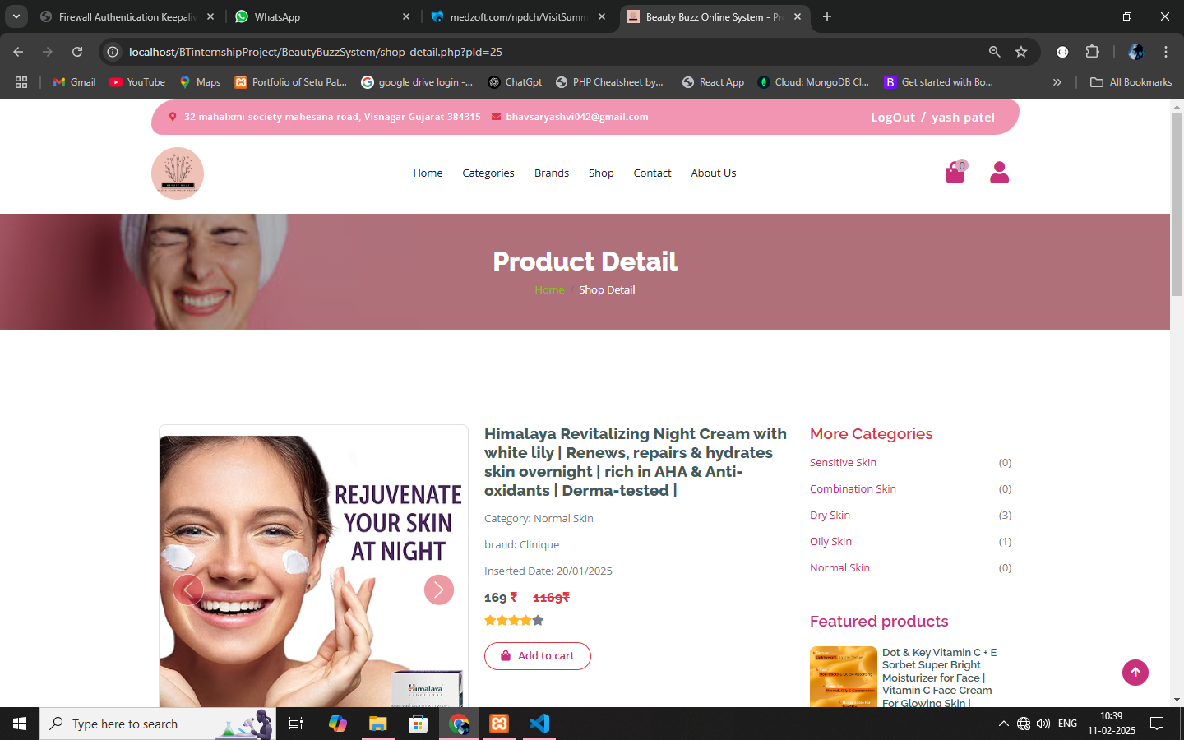
Task: Click the bhavsaryashvi042@gmail.com email address
Action: tap(577, 117)
